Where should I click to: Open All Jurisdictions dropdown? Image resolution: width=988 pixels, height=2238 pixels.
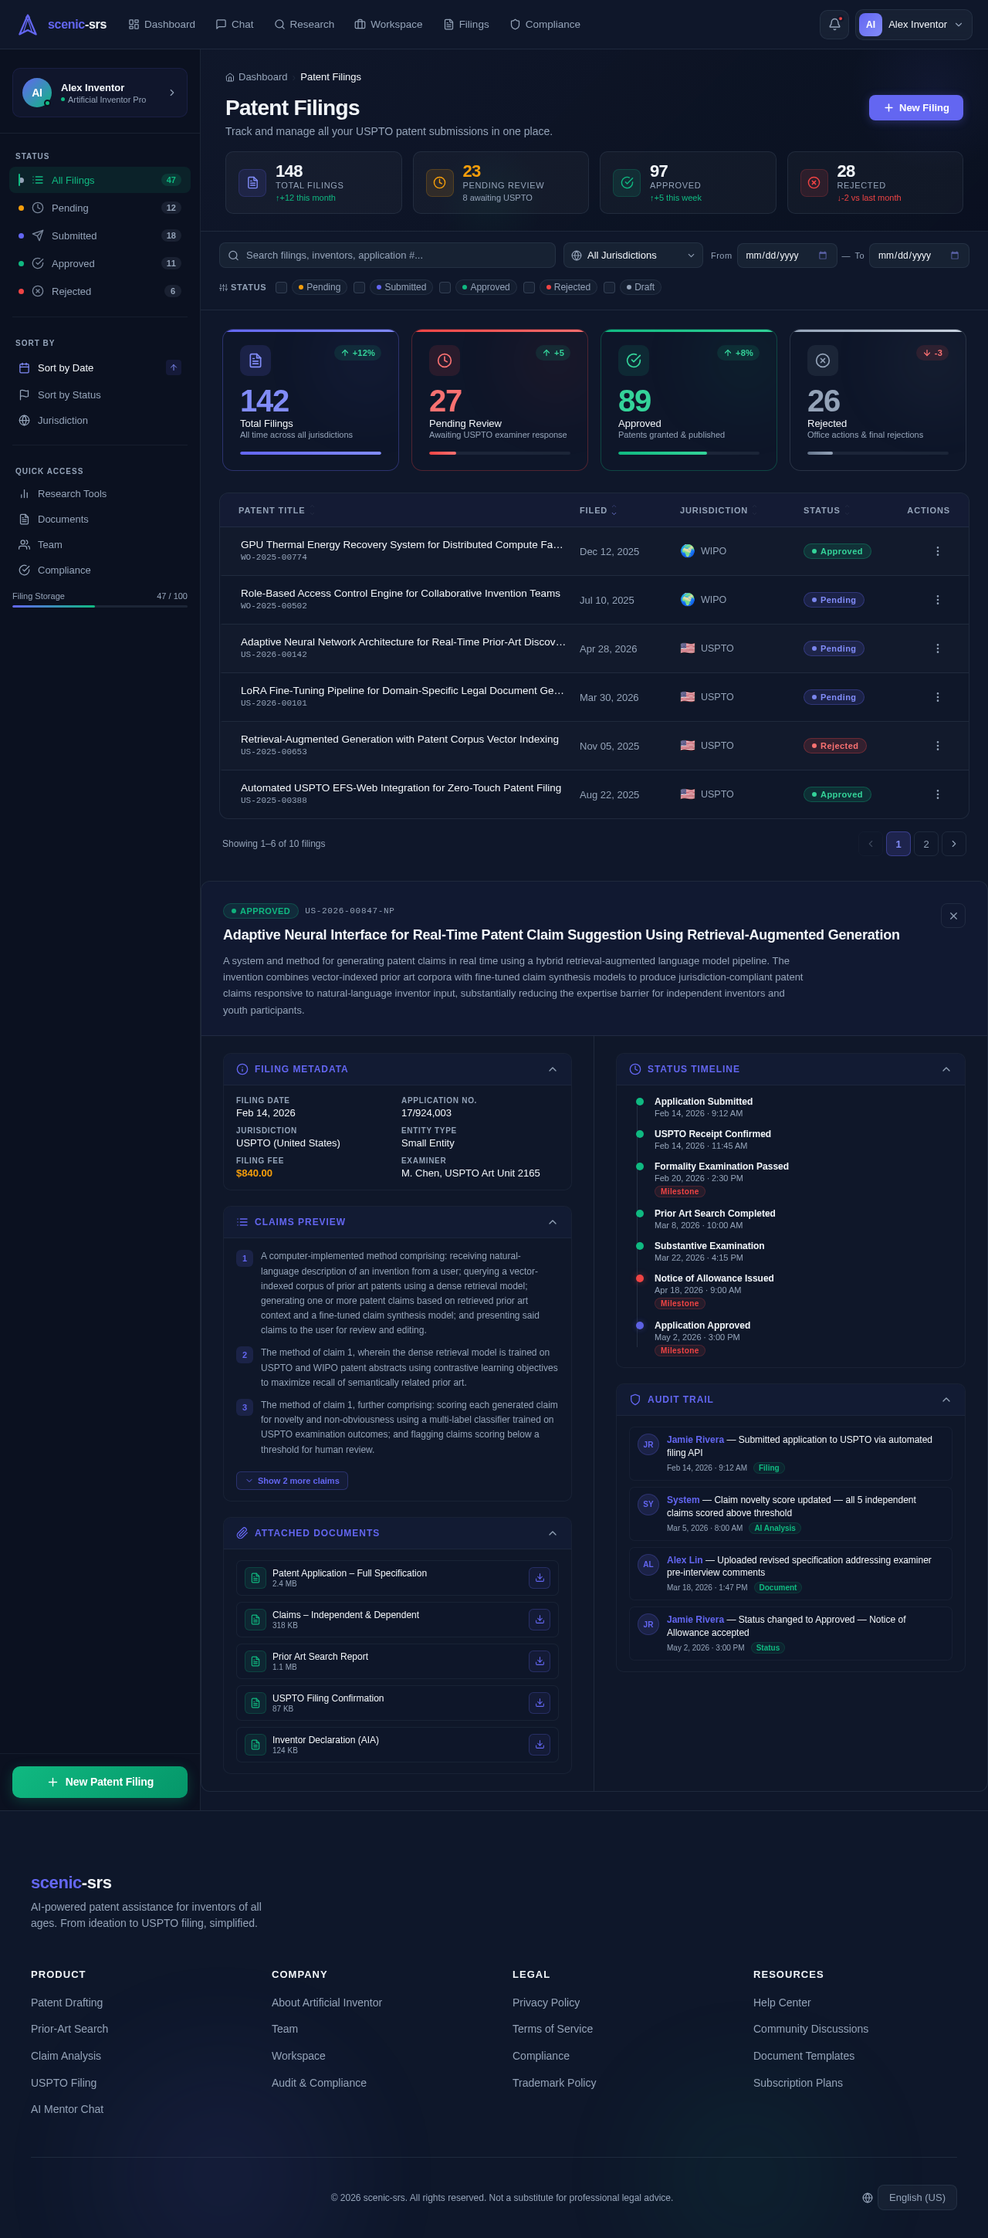tap(633, 256)
